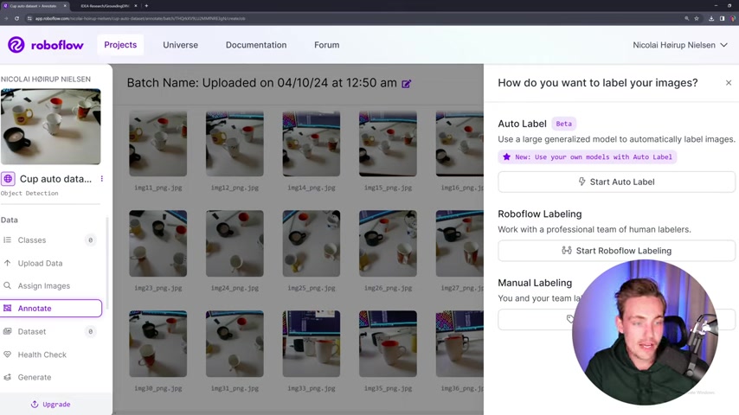The image size is (739, 415).
Task: Click the Upgrade link
Action: click(x=50, y=404)
